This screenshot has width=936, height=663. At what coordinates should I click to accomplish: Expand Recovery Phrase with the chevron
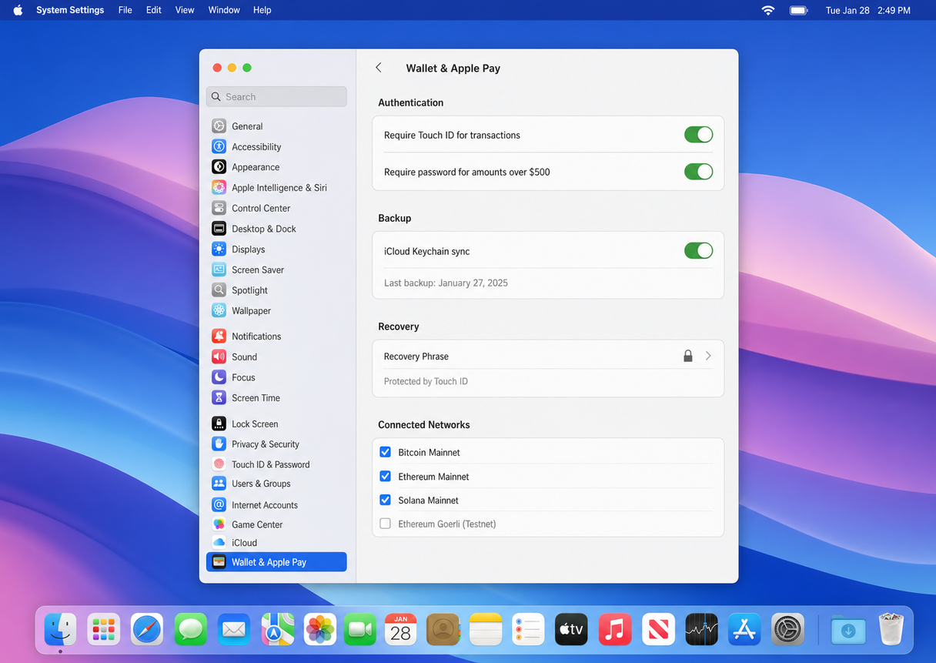coord(708,356)
